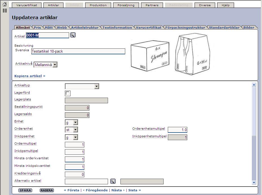
Task: Click the bottle carrier illustration
Action: (x=192, y=54)
